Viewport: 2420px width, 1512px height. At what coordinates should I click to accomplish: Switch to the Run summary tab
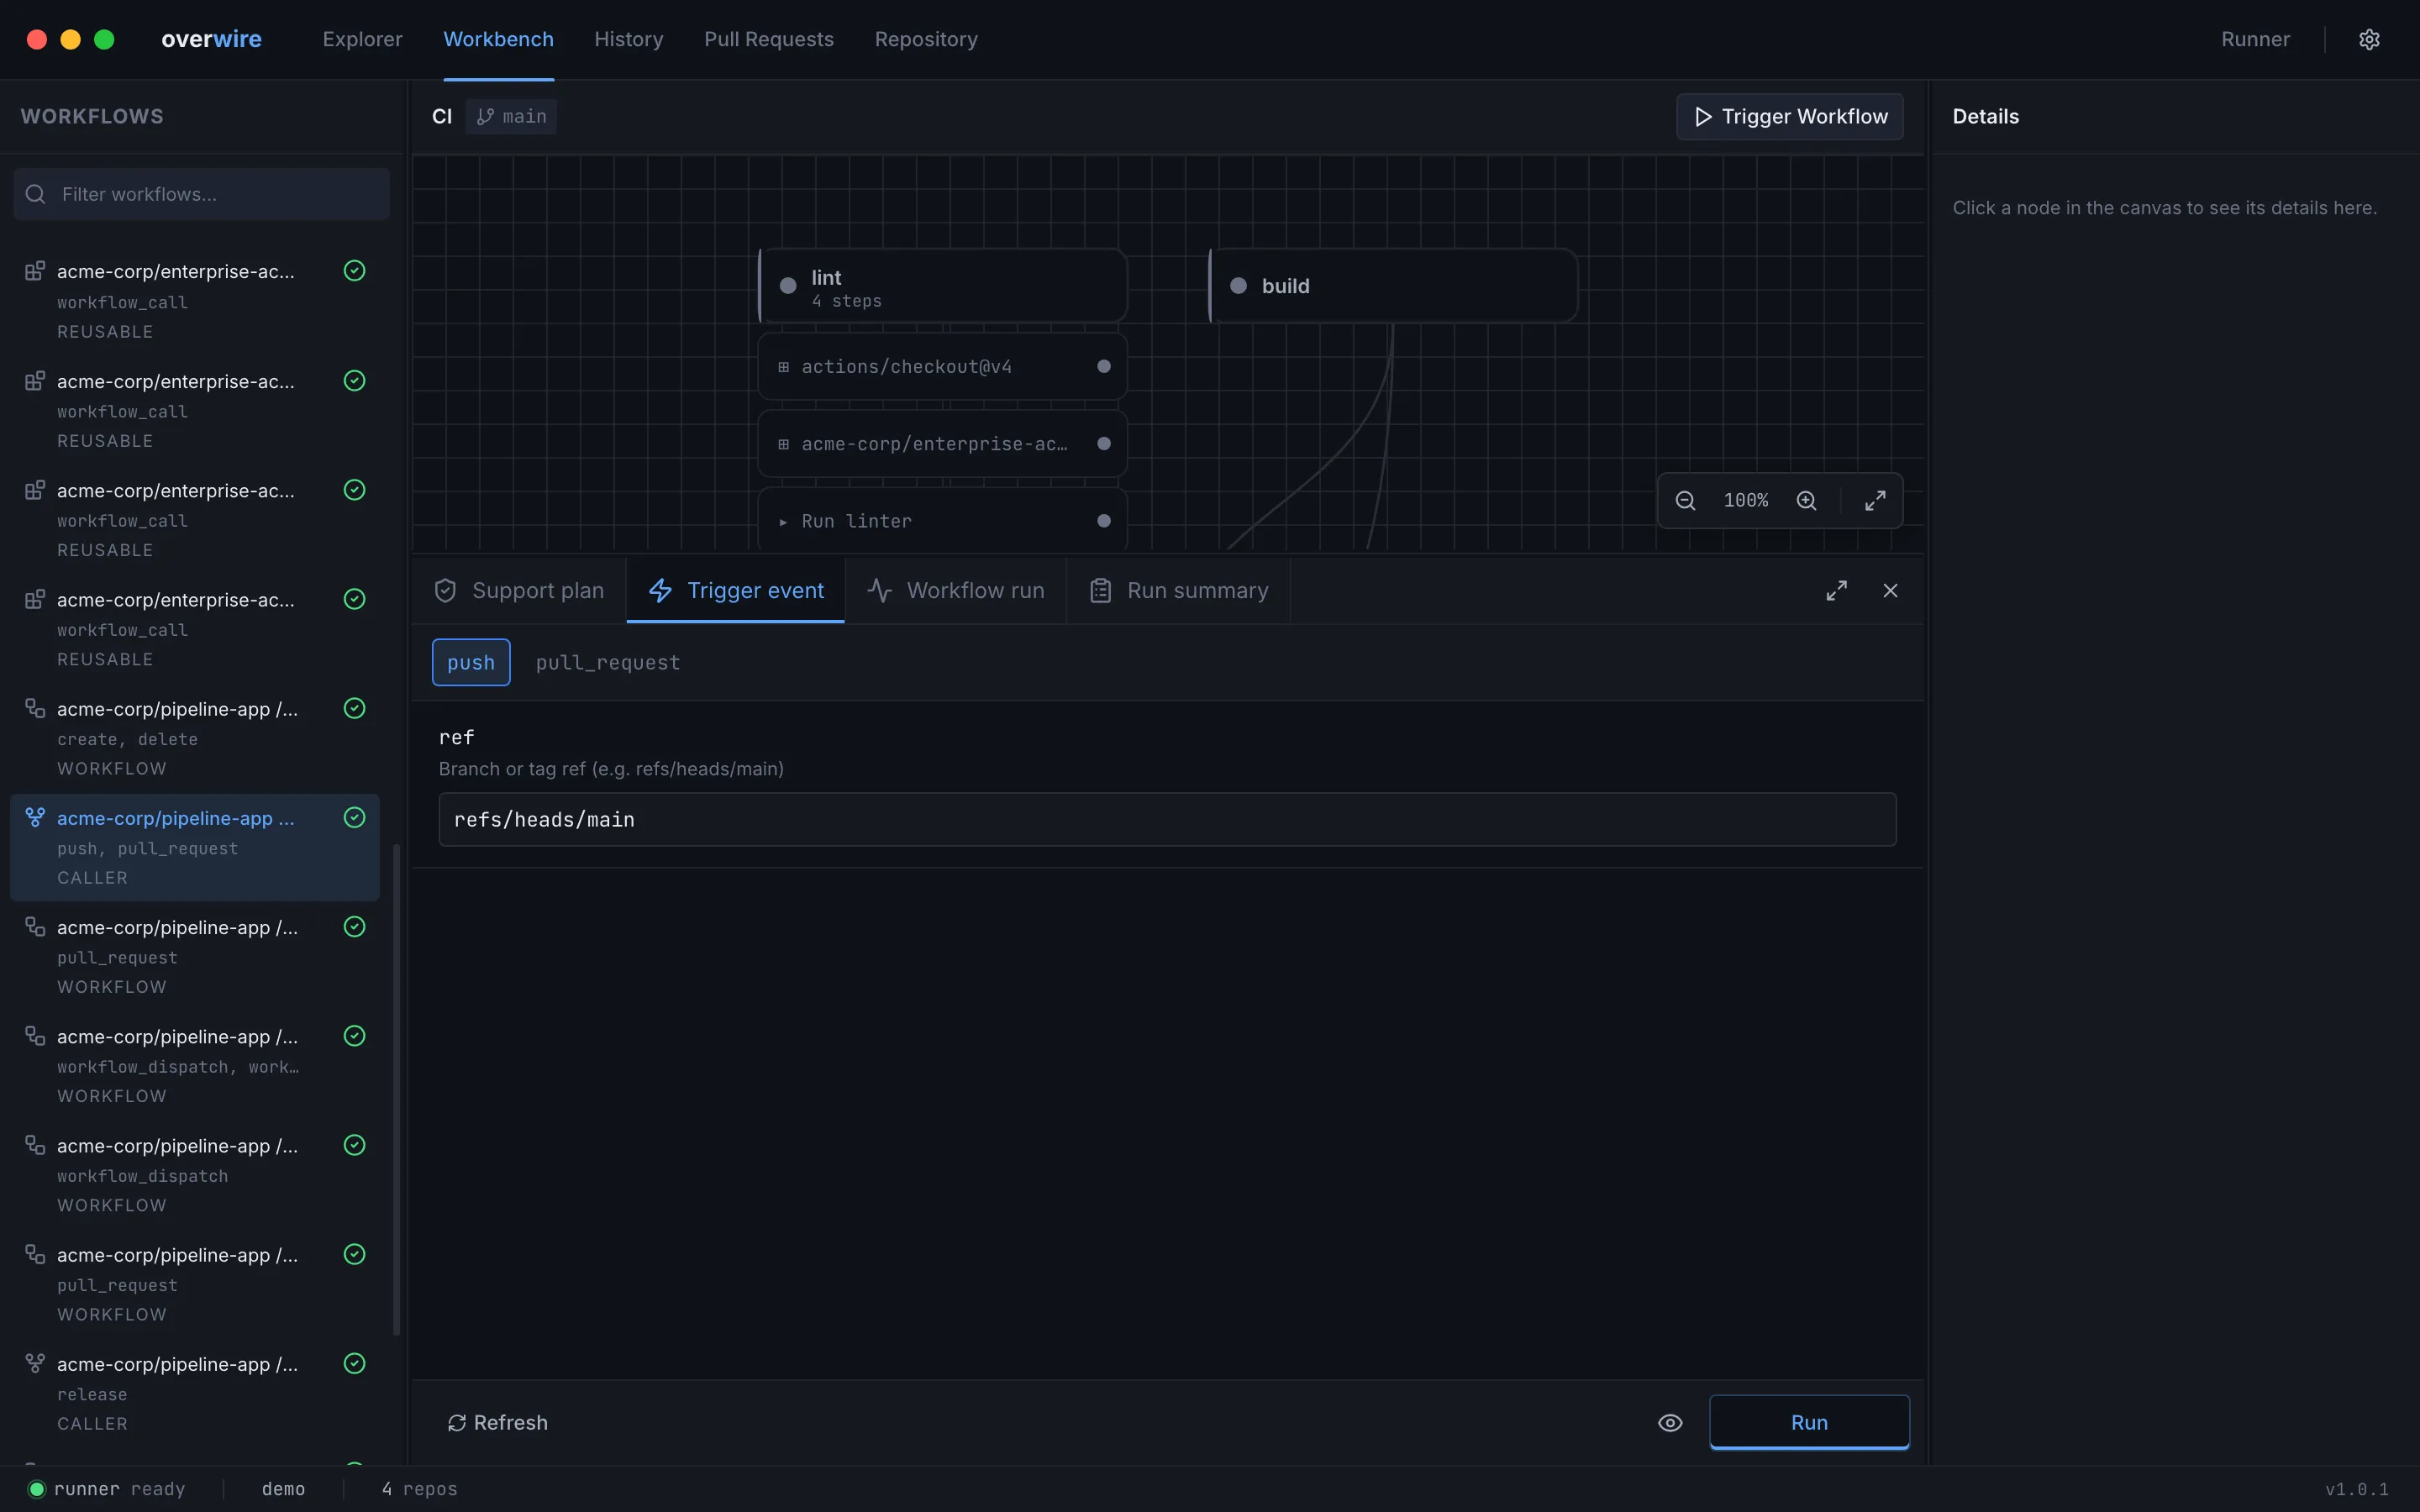click(x=1178, y=591)
